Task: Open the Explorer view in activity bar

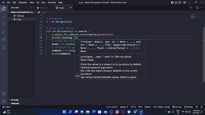Action: [x=4, y=9]
